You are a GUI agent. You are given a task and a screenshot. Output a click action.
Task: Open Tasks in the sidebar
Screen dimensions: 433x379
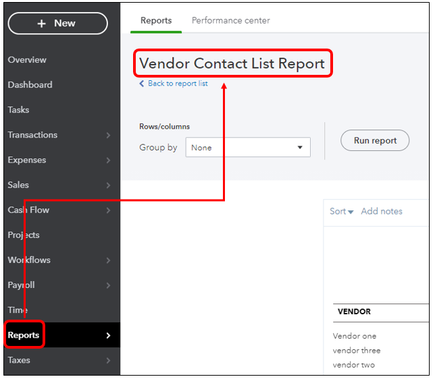18,110
